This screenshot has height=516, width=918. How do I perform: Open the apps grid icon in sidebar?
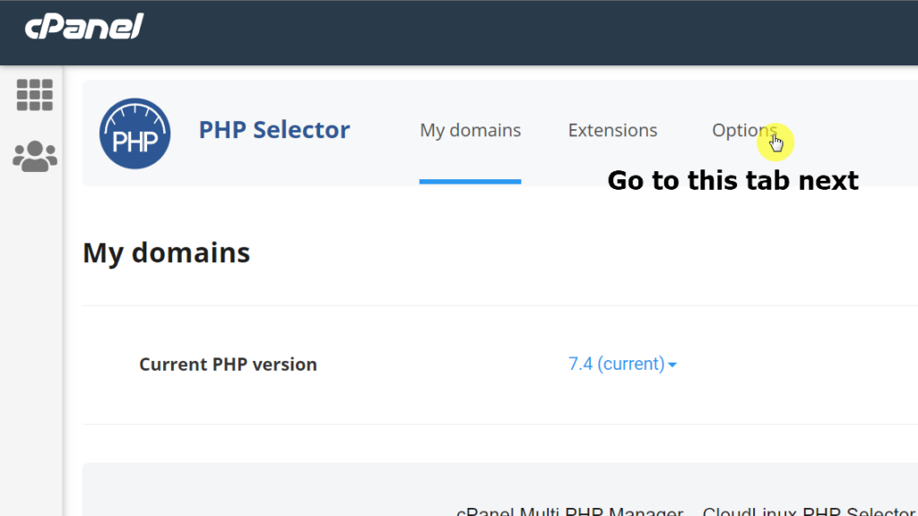[35, 95]
